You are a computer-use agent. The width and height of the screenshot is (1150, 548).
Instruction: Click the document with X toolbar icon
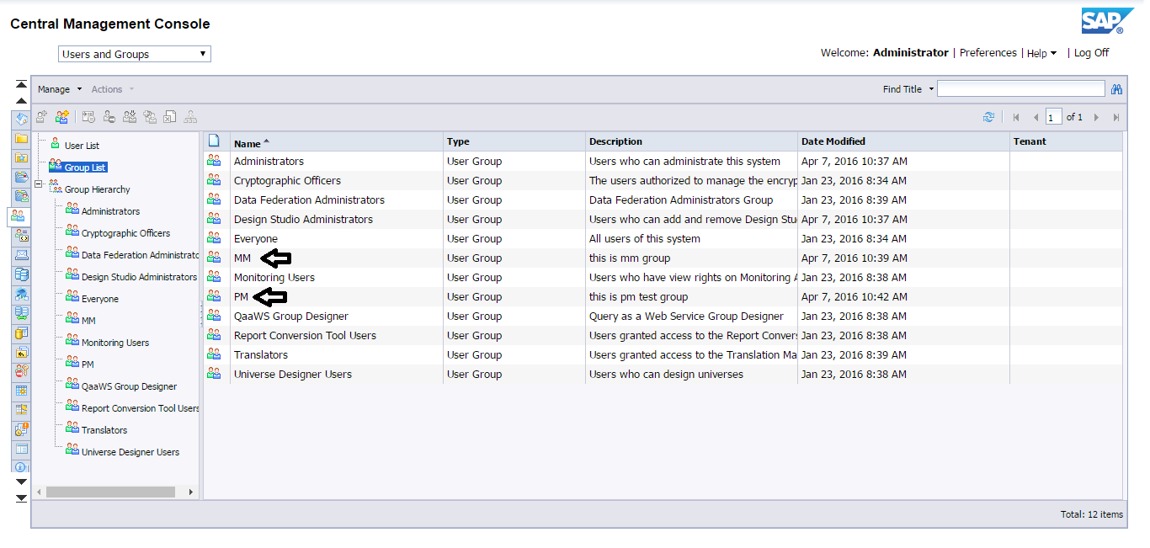pos(170,117)
